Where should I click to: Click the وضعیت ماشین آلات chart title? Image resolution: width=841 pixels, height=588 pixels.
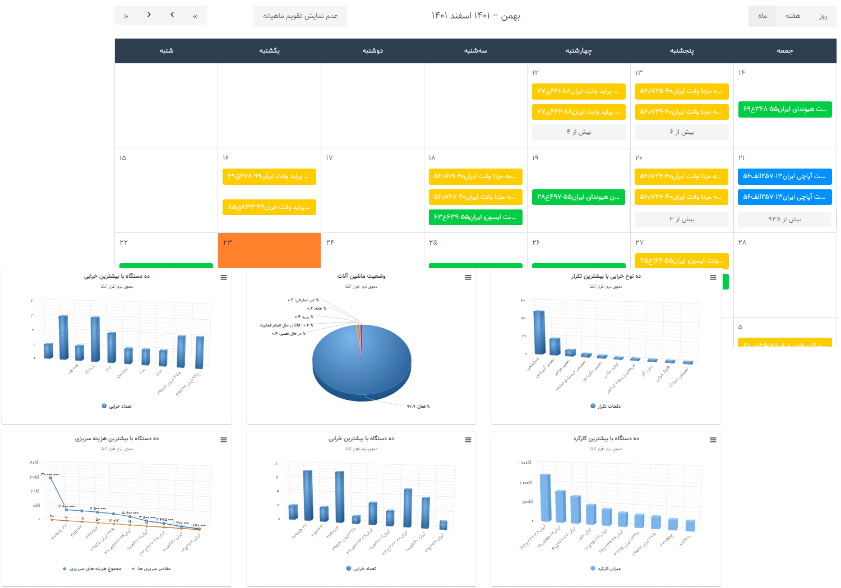coord(361,276)
